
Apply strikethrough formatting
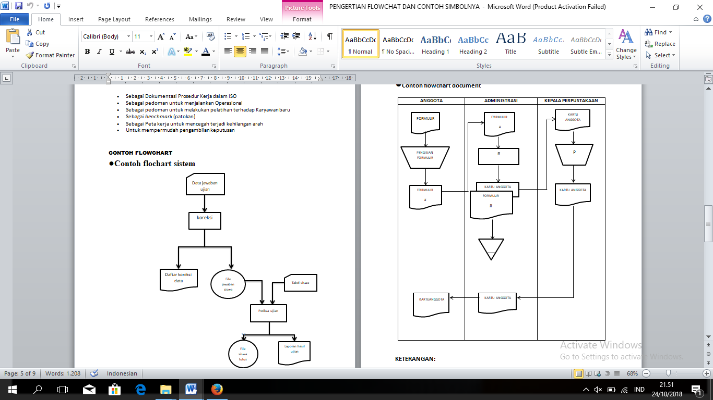[130, 52]
